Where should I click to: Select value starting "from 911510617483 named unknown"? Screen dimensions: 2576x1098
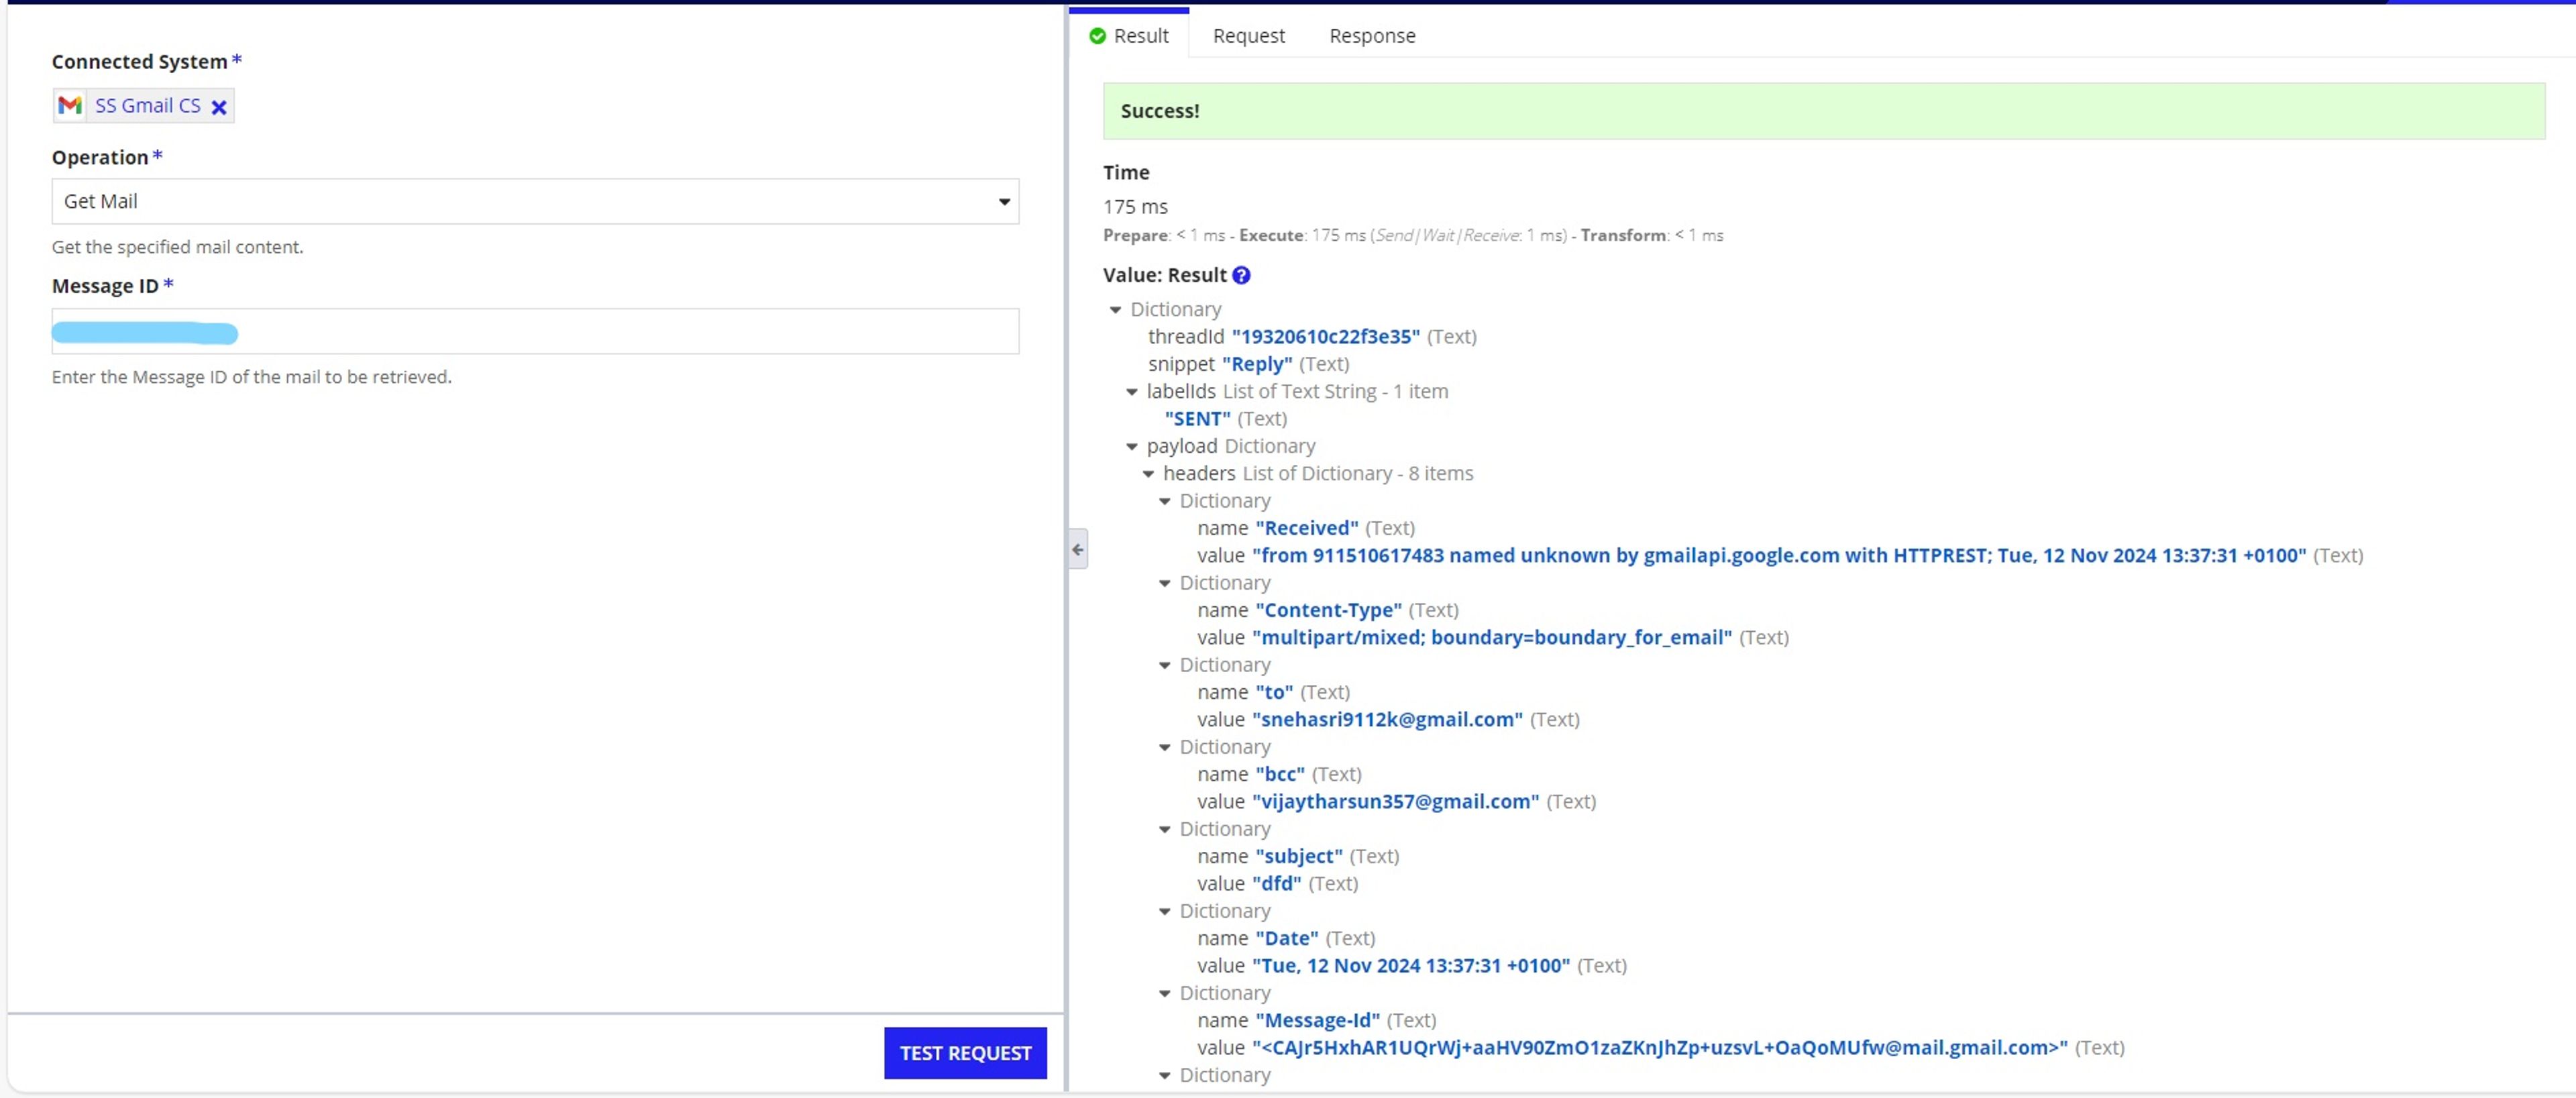click(1779, 555)
